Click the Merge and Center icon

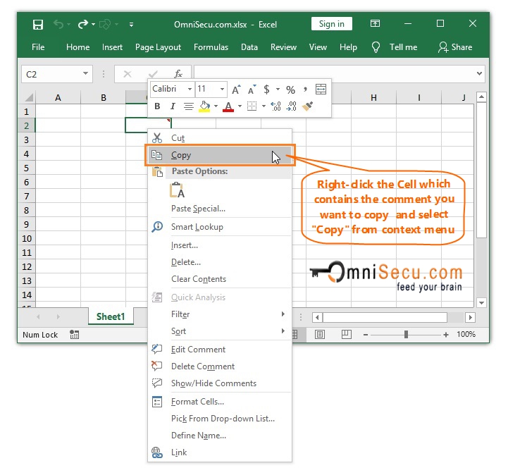pyautogui.click(x=321, y=89)
